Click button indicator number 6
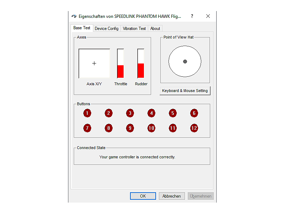The height and width of the screenshot is (214, 285). click(x=194, y=113)
